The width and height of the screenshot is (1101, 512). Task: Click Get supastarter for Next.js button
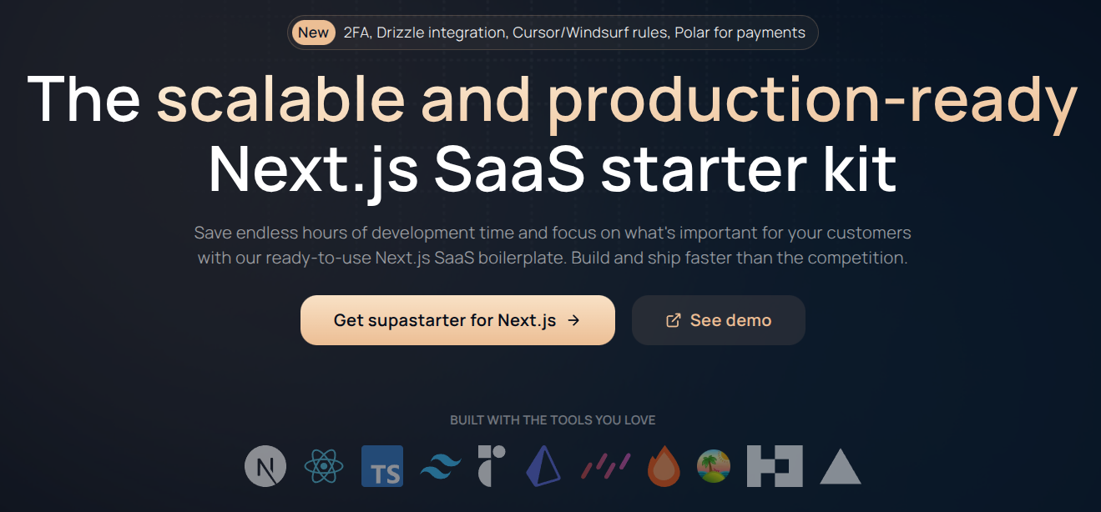pyautogui.click(x=457, y=320)
